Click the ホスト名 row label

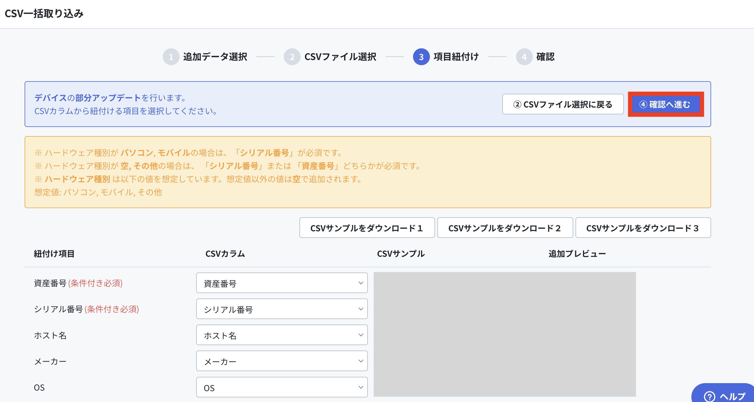(x=50, y=335)
